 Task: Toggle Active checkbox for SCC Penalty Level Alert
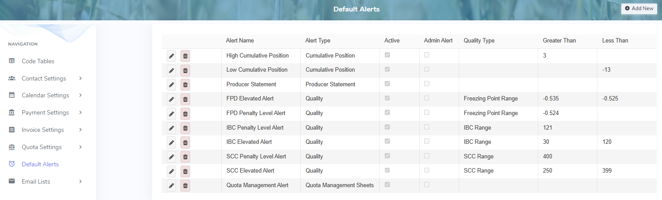387,156
